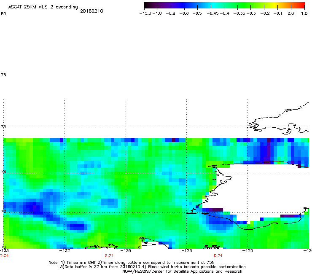Click the red time label 5:24
This screenshot has width=312, height=274.
110,256
